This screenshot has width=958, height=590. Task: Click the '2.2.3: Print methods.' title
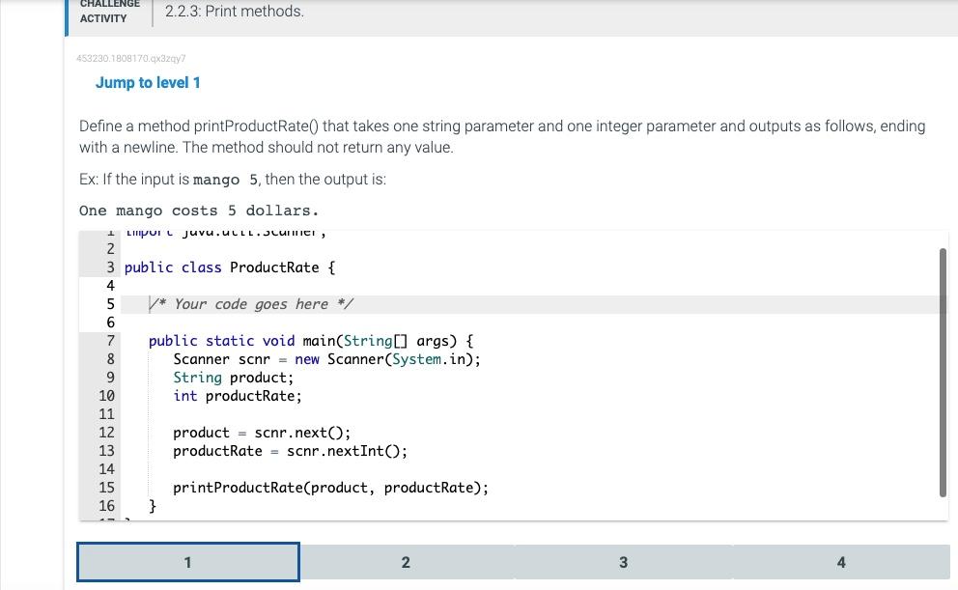coord(235,11)
